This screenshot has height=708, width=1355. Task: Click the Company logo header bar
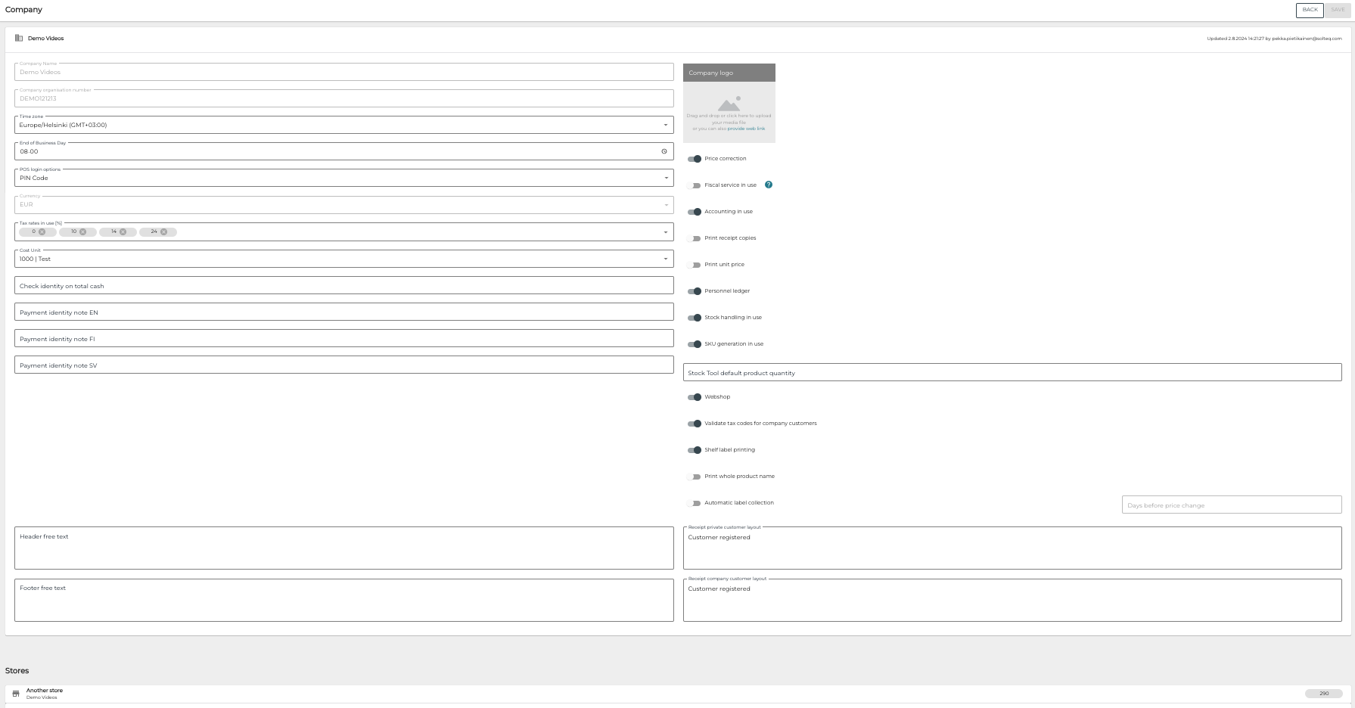(729, 73)
